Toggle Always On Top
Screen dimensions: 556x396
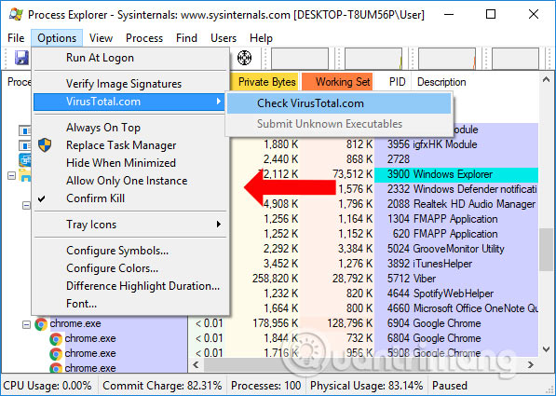click(x=129, y=128)
